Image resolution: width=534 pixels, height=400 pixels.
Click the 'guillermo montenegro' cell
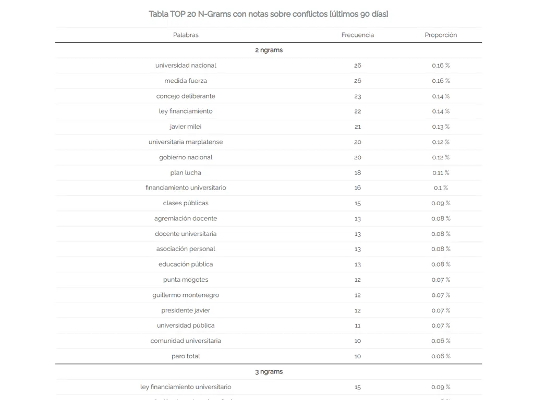[x=186, y=295]
